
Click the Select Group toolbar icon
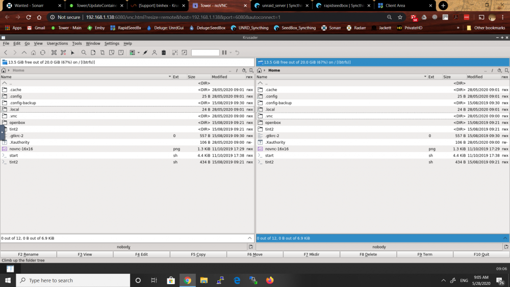[x=175, y=53]
